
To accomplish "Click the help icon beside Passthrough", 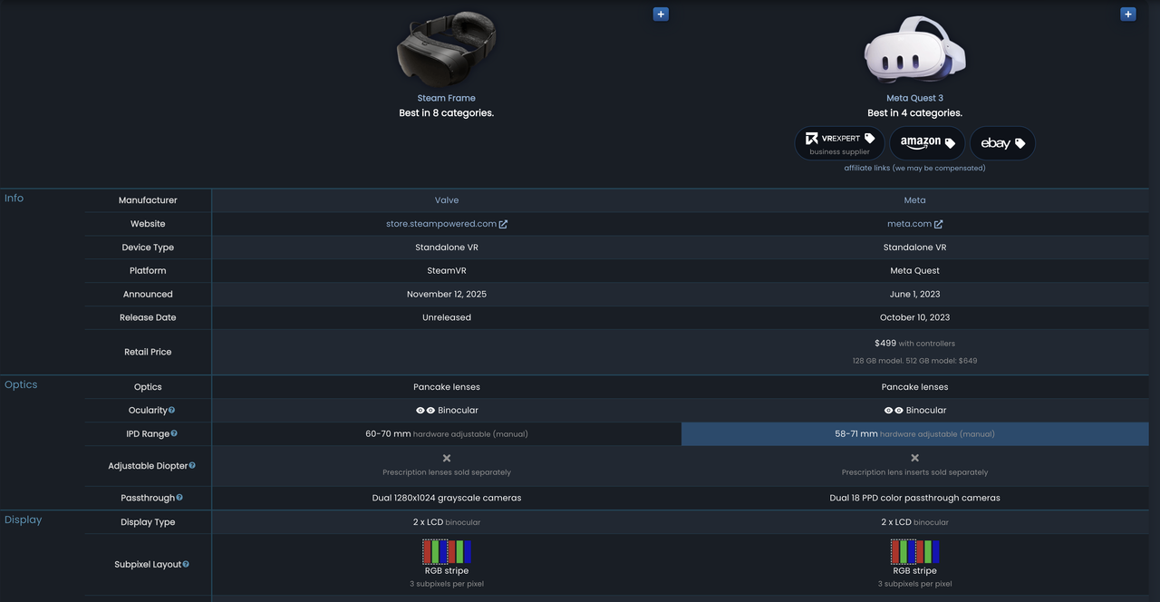I will (x=179, y=498).
